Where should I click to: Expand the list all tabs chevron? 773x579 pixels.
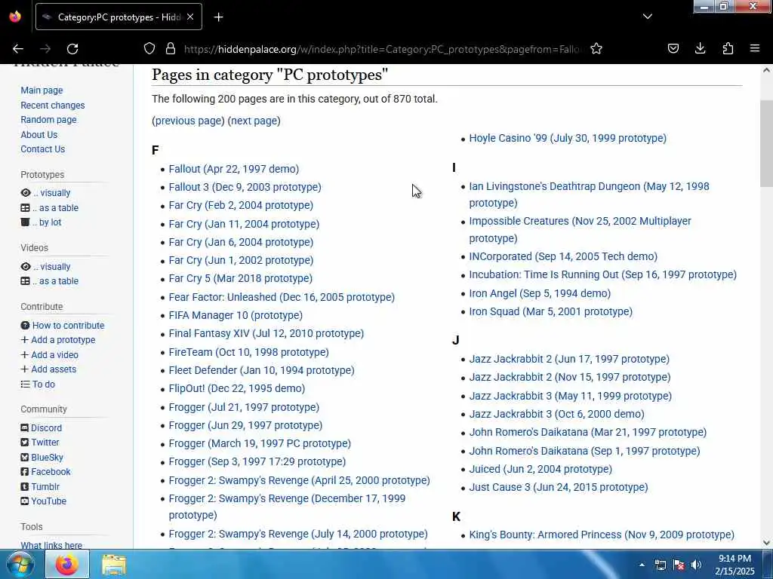(x=648, y=17)
